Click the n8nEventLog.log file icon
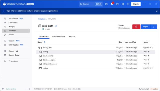 tap(40, 64)
